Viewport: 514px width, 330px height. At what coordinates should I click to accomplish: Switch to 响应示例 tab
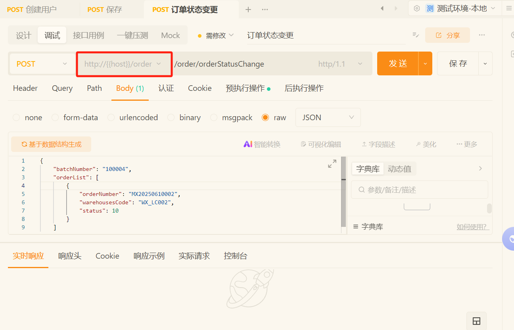pyautogui.click(x=149, y=256)
